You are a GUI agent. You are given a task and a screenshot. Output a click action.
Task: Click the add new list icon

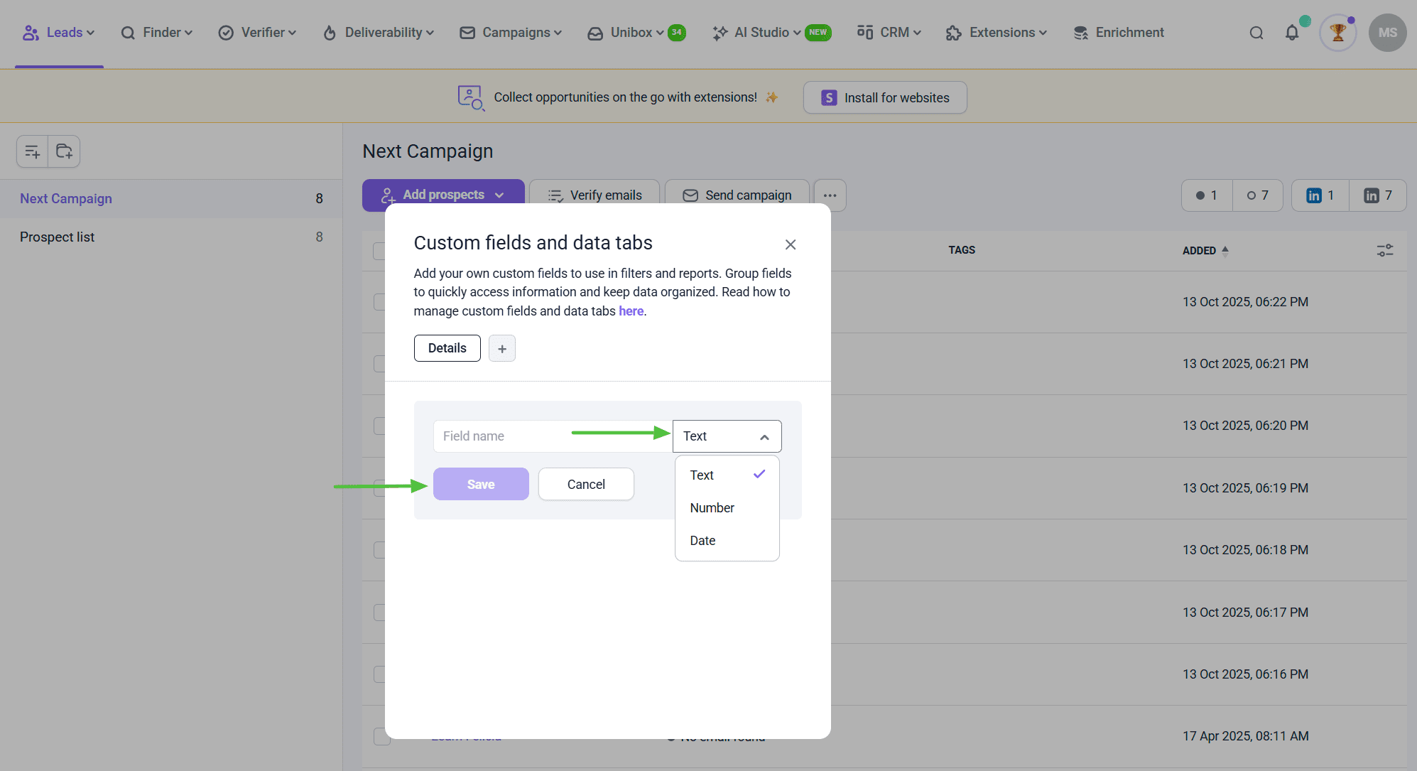pos(33,151)
